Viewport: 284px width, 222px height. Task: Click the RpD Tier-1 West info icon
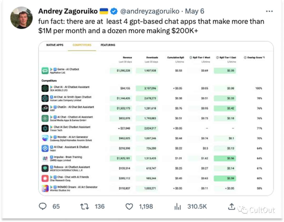click(191, 58)
